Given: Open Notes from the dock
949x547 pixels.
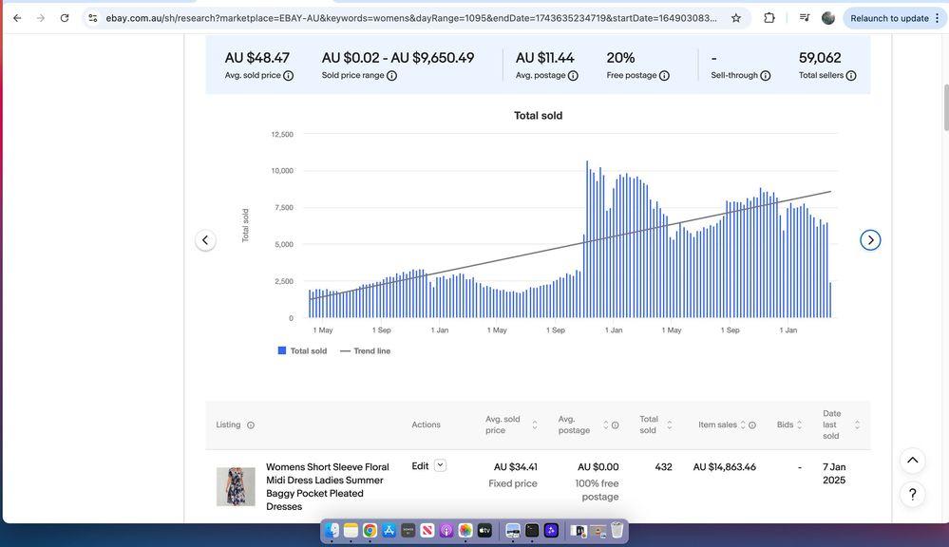Looking at the screenshot, I should (351, 531).
